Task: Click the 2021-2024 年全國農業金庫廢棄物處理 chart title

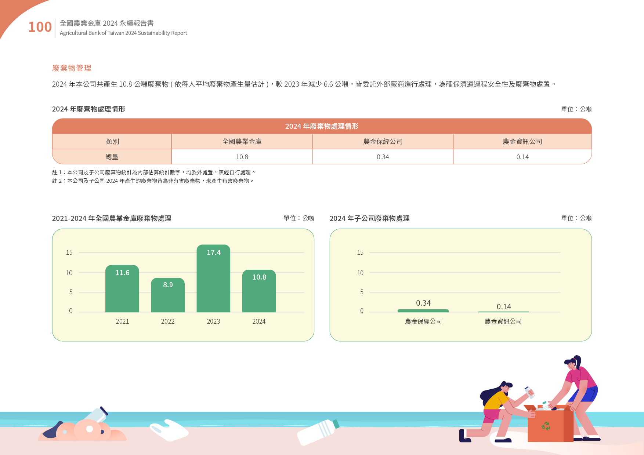Action: pos(112,218)
